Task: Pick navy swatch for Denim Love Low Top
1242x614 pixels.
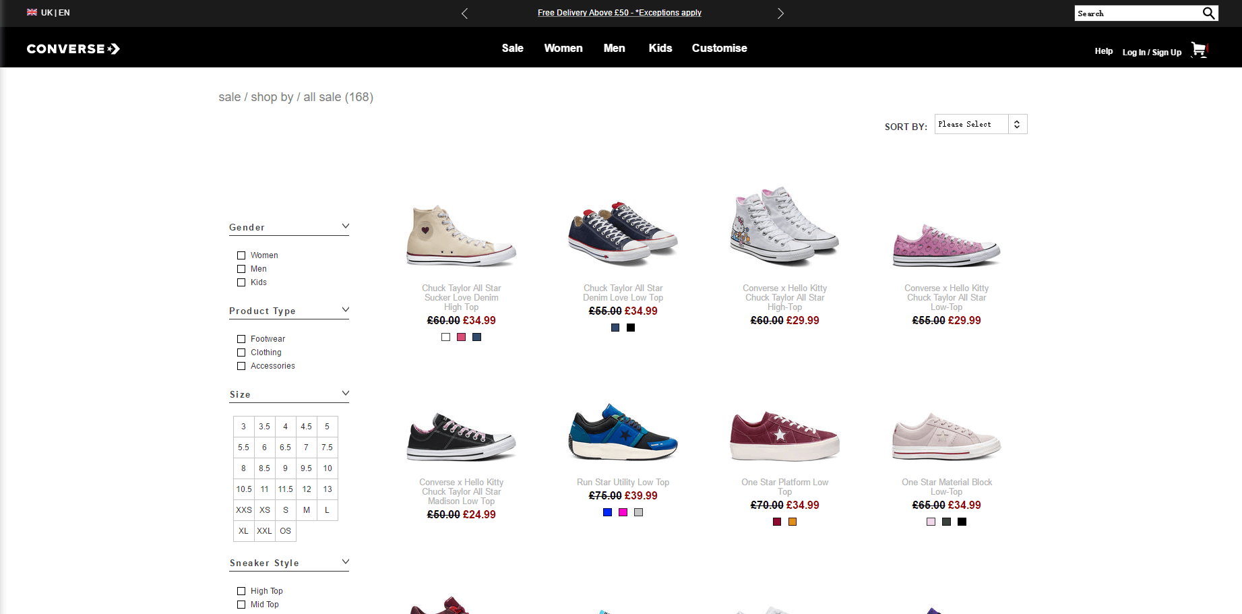Action: point(615,328)
